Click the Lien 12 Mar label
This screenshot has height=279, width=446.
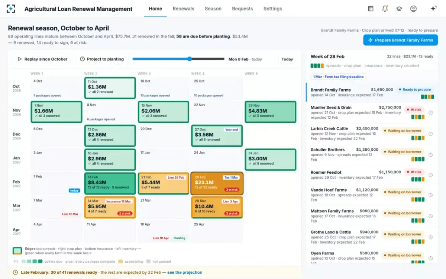point(70,214)
